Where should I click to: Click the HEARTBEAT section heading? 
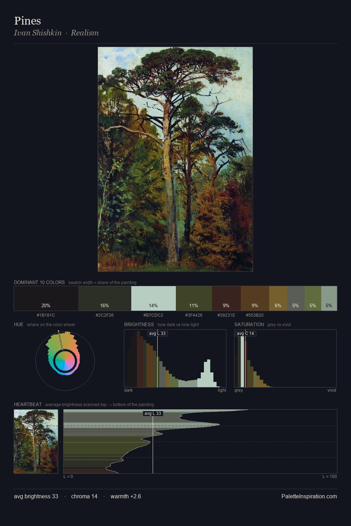[28, 404]
